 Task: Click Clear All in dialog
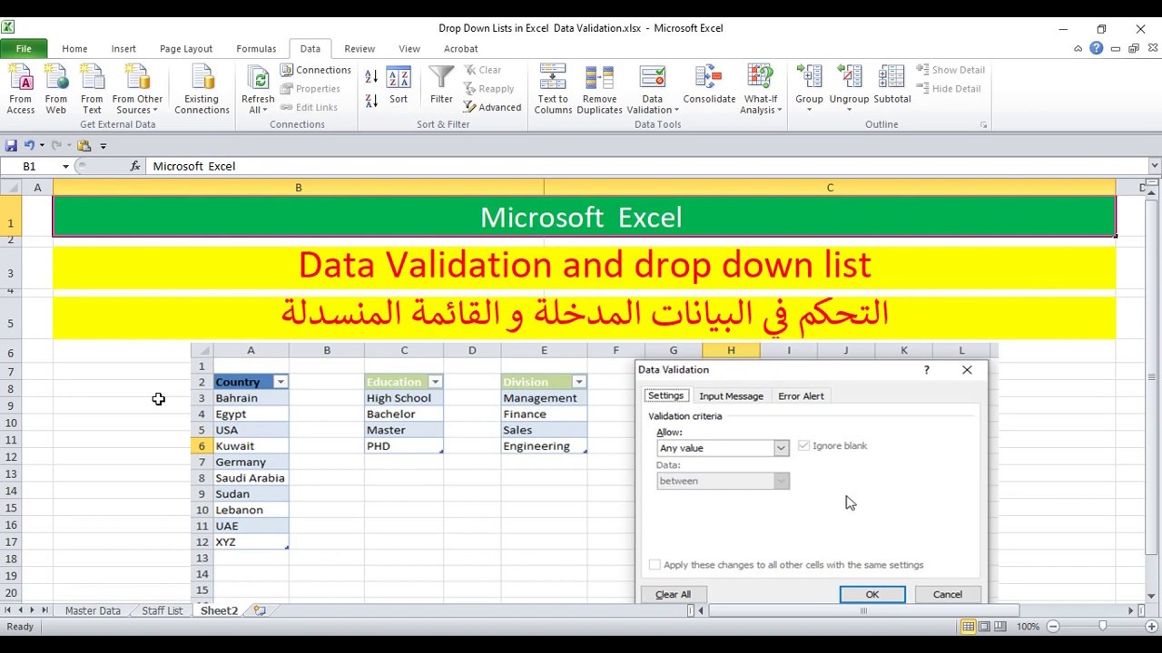click(673, 594)
